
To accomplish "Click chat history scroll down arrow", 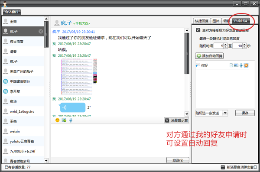I will (187, 114).
